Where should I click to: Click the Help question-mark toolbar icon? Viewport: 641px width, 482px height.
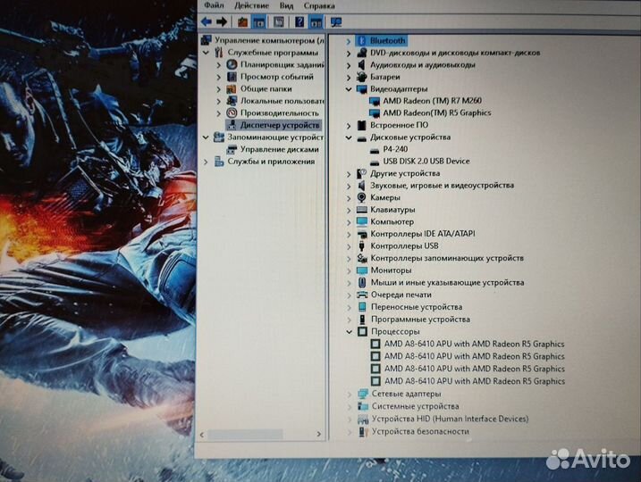pyautogui.click(x=299, y=22)
